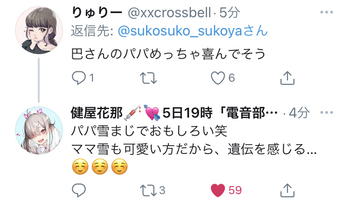The width and height of the screenshot is (350, 202).
Task: Open the @xxcrossbell handle
Action: tap(169, 13)
